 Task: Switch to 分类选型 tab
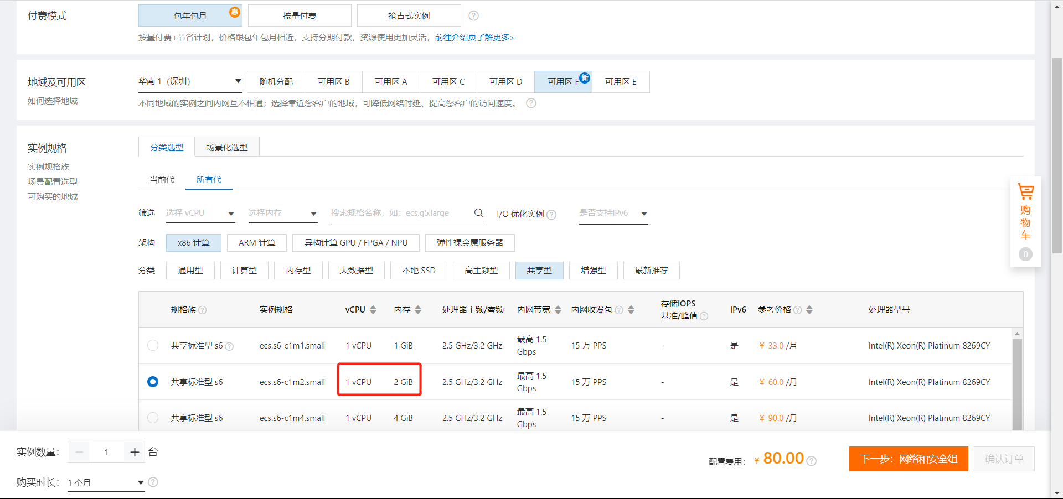(167, 147)
